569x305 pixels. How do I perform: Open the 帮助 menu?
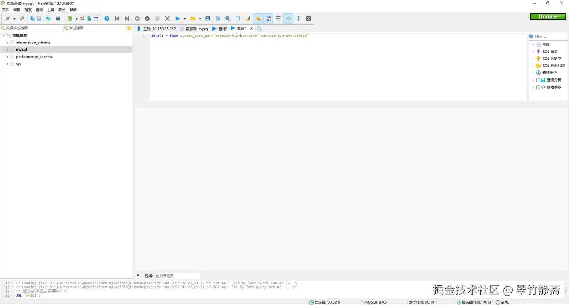tap(73, 10)
